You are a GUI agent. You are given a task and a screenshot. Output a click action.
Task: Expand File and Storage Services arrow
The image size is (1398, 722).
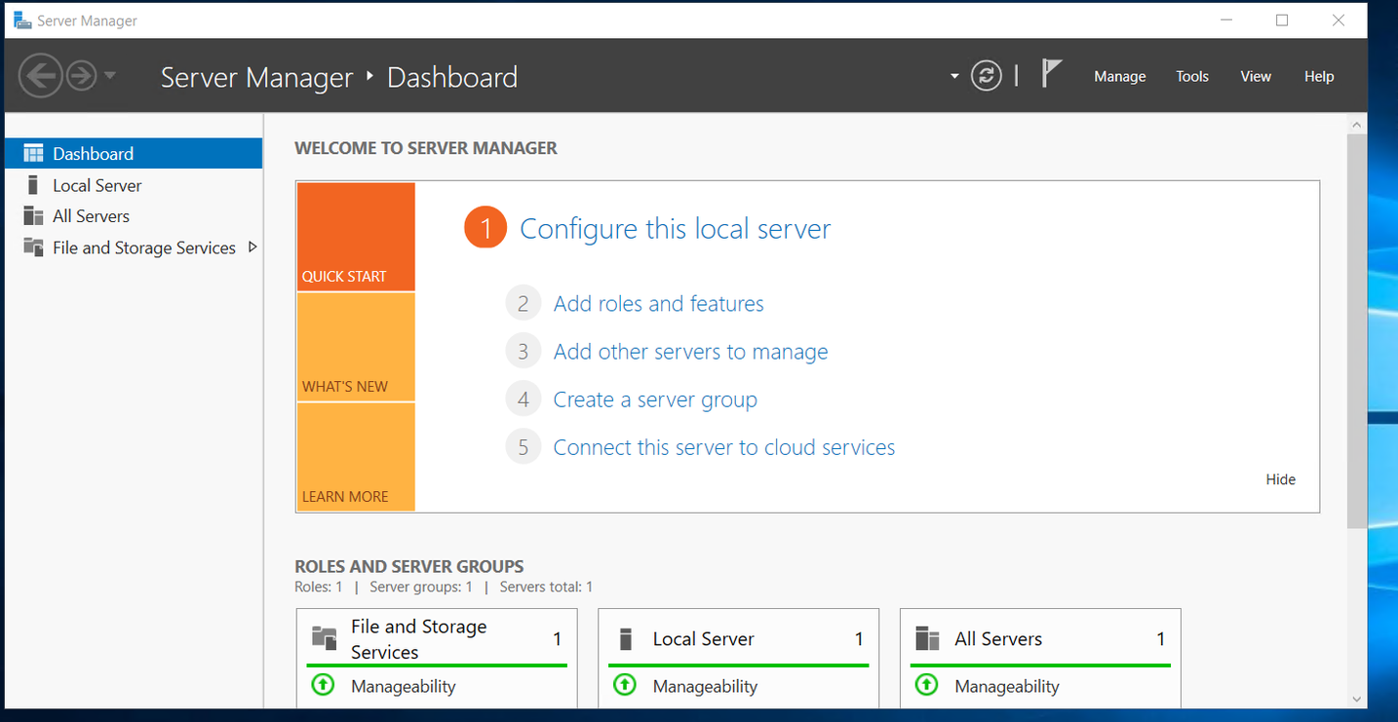(252, 247)
